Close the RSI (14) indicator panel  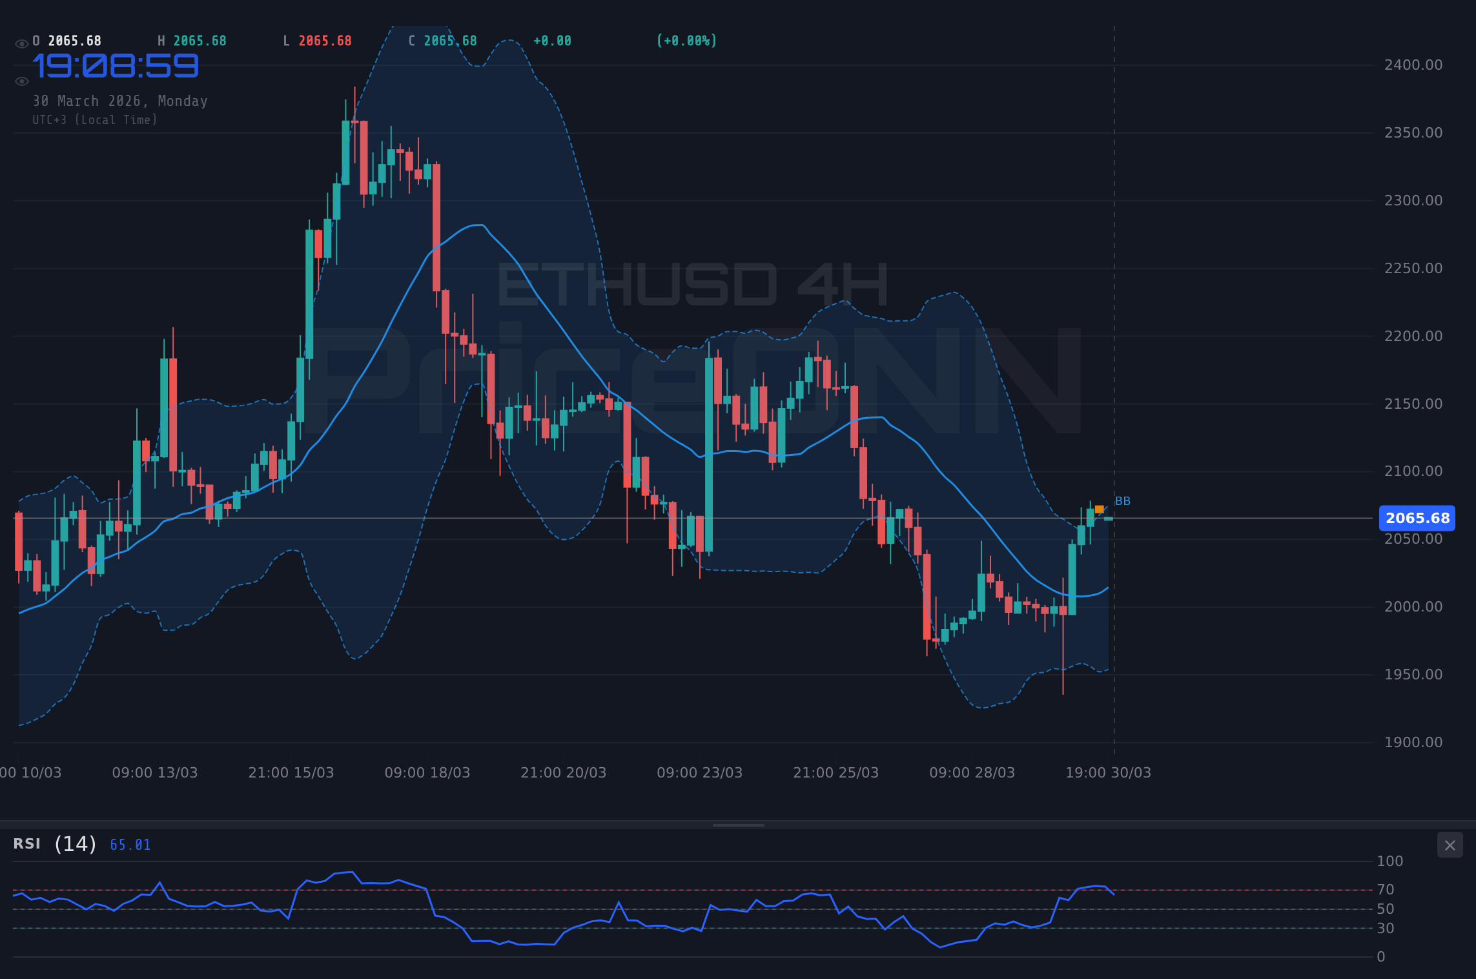pyautogui.click(x=1450, y=845)
